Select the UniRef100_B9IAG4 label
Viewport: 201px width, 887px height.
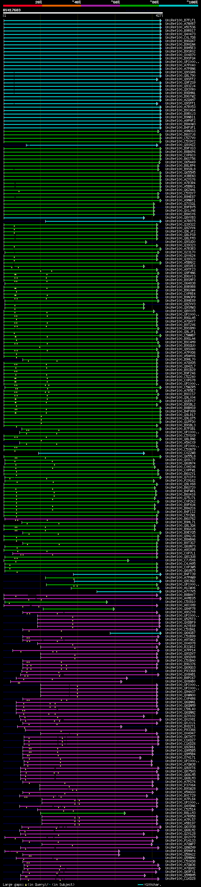(x=180, y=110)
